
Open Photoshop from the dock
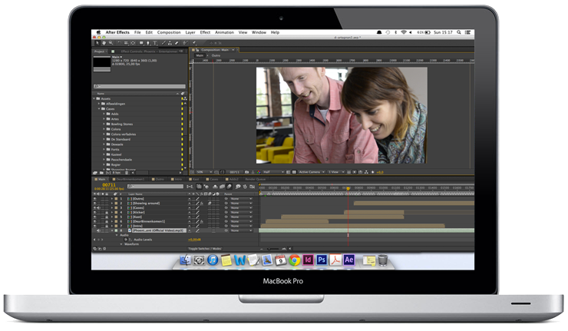[322, 260]
